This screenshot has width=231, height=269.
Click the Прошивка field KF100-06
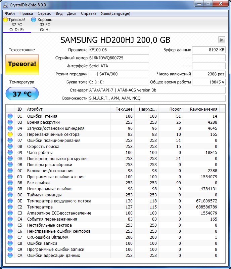119,50
